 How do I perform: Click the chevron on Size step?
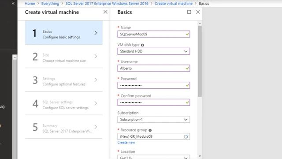coord(96,56)
